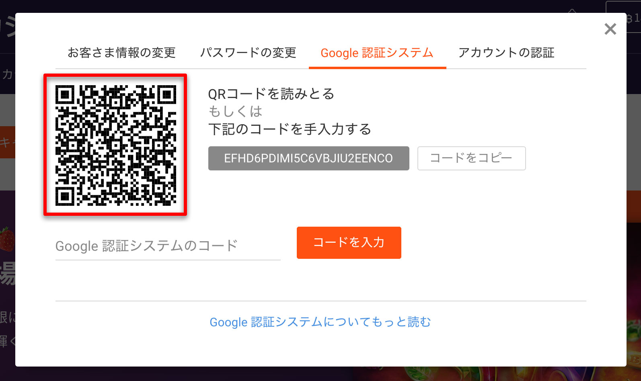
Task: Focus the Google 認証システムのコード input field
Action: tap(168, 246)
